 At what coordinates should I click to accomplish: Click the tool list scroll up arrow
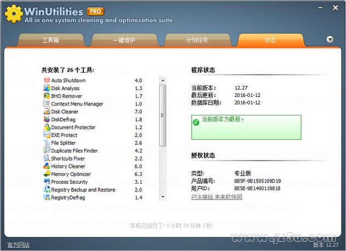click(x=163, y=80)
